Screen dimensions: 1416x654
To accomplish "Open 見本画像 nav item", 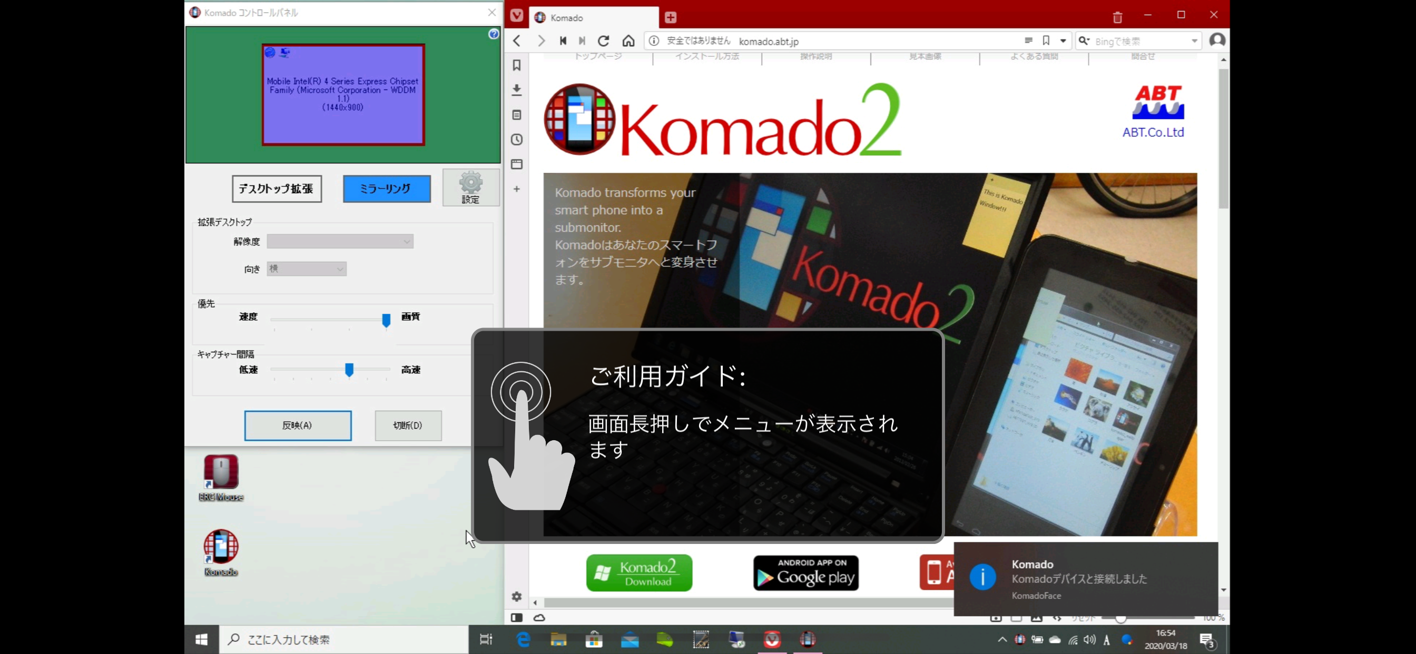I will (x=925, y=56).
